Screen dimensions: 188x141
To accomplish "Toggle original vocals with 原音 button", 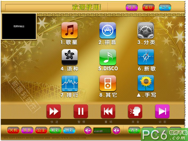I will (135, 111).
